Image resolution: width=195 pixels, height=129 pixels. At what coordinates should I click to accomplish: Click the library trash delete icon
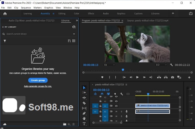pos(73,124)
